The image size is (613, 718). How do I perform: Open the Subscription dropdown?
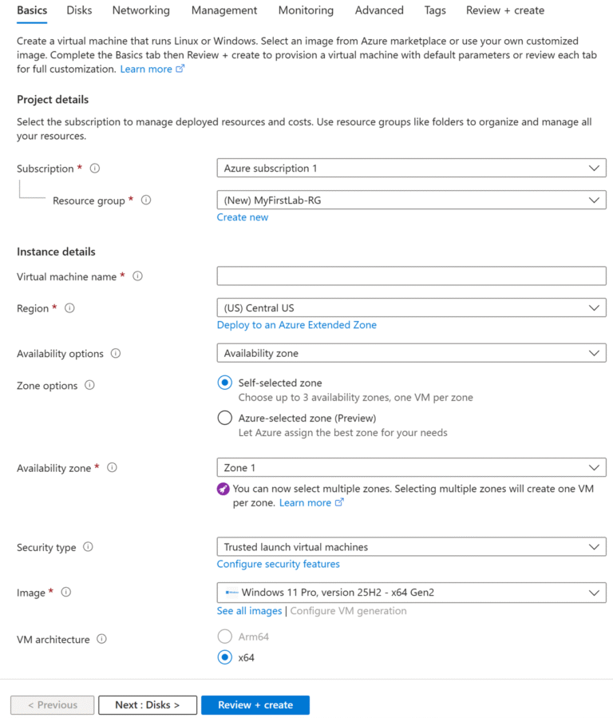[x=411, y=169]
